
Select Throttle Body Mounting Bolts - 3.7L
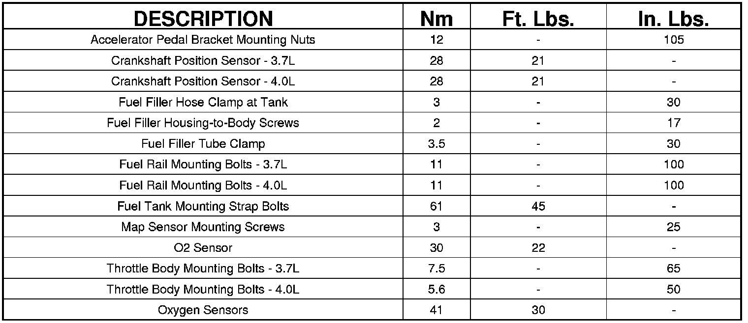203,269
